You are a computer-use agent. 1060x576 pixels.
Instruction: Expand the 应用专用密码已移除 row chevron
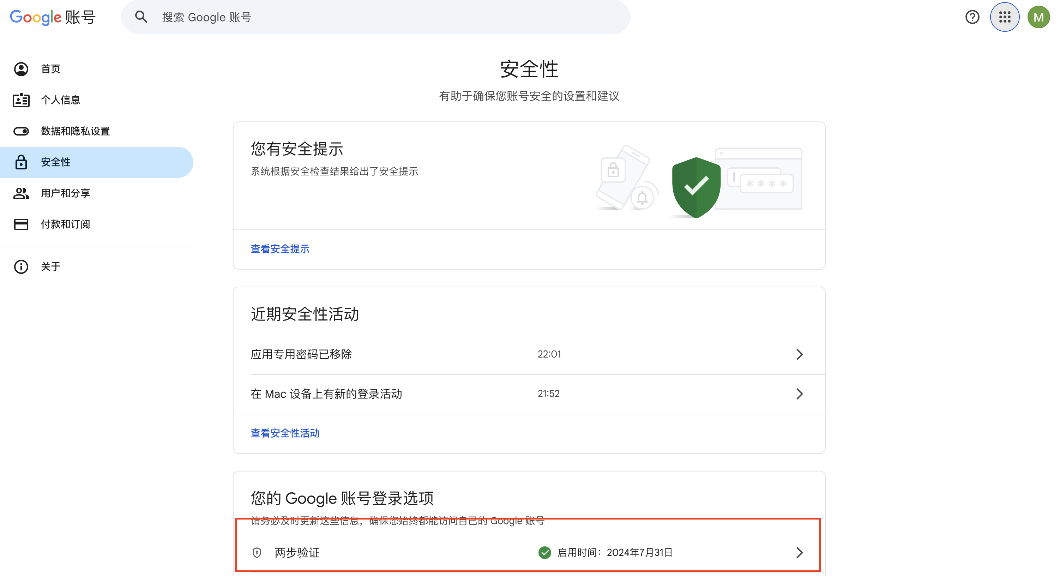[799, 354]
